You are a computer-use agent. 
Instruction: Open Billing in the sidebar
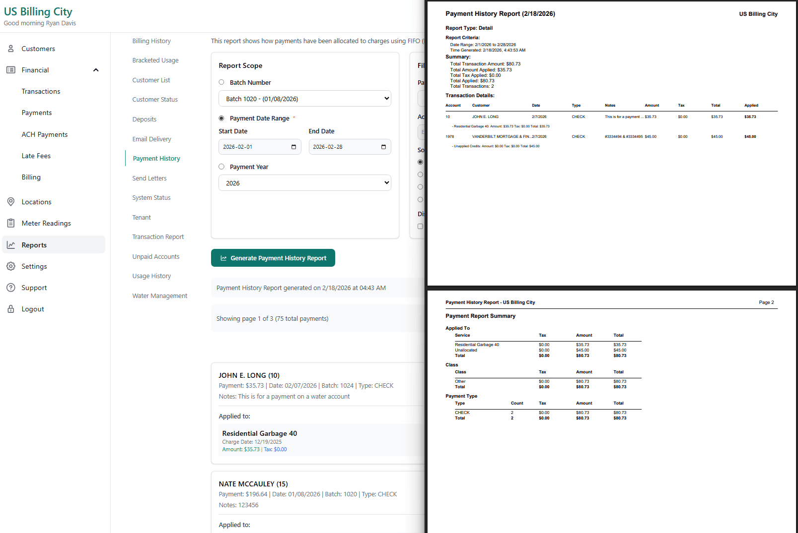click(x=31, y=177)
